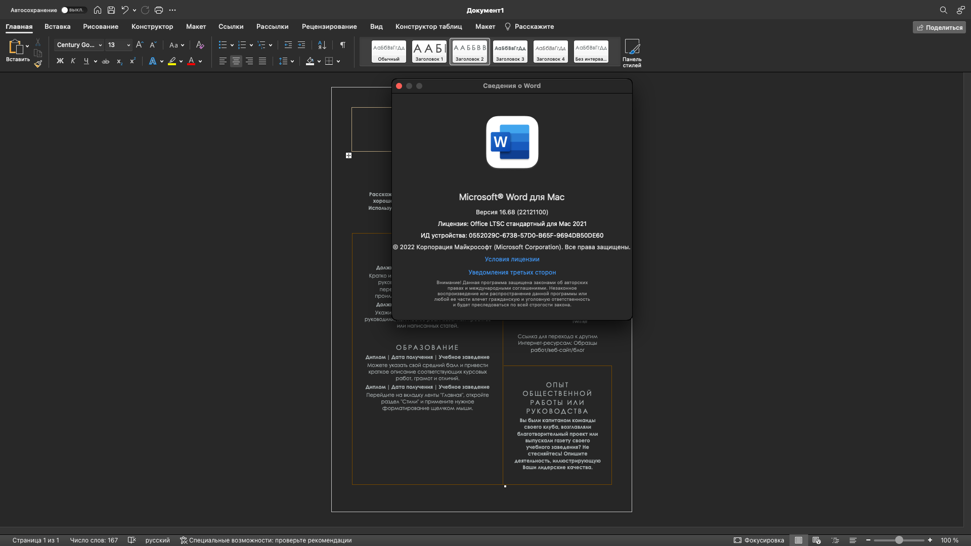Toggle bold Ж formatting
The image size is (971, 546).
point(60,61)
